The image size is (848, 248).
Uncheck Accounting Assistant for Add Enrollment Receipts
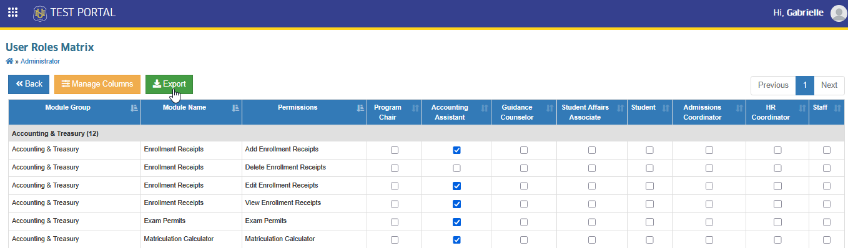click(x=456, y=150)
